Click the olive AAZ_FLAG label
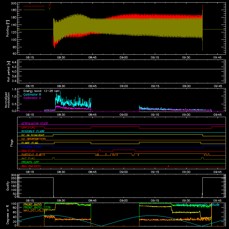Image resolution: width=229 pixels, height=229 pixels. click(x=28, y=158)
